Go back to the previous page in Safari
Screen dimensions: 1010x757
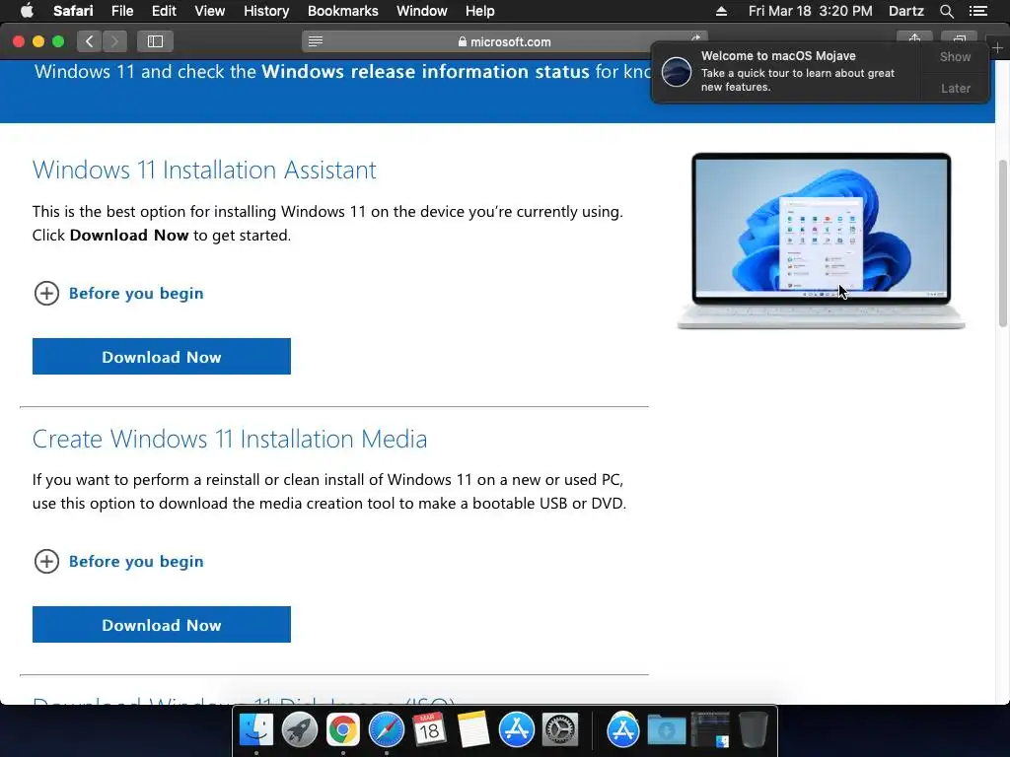point(89,41)
